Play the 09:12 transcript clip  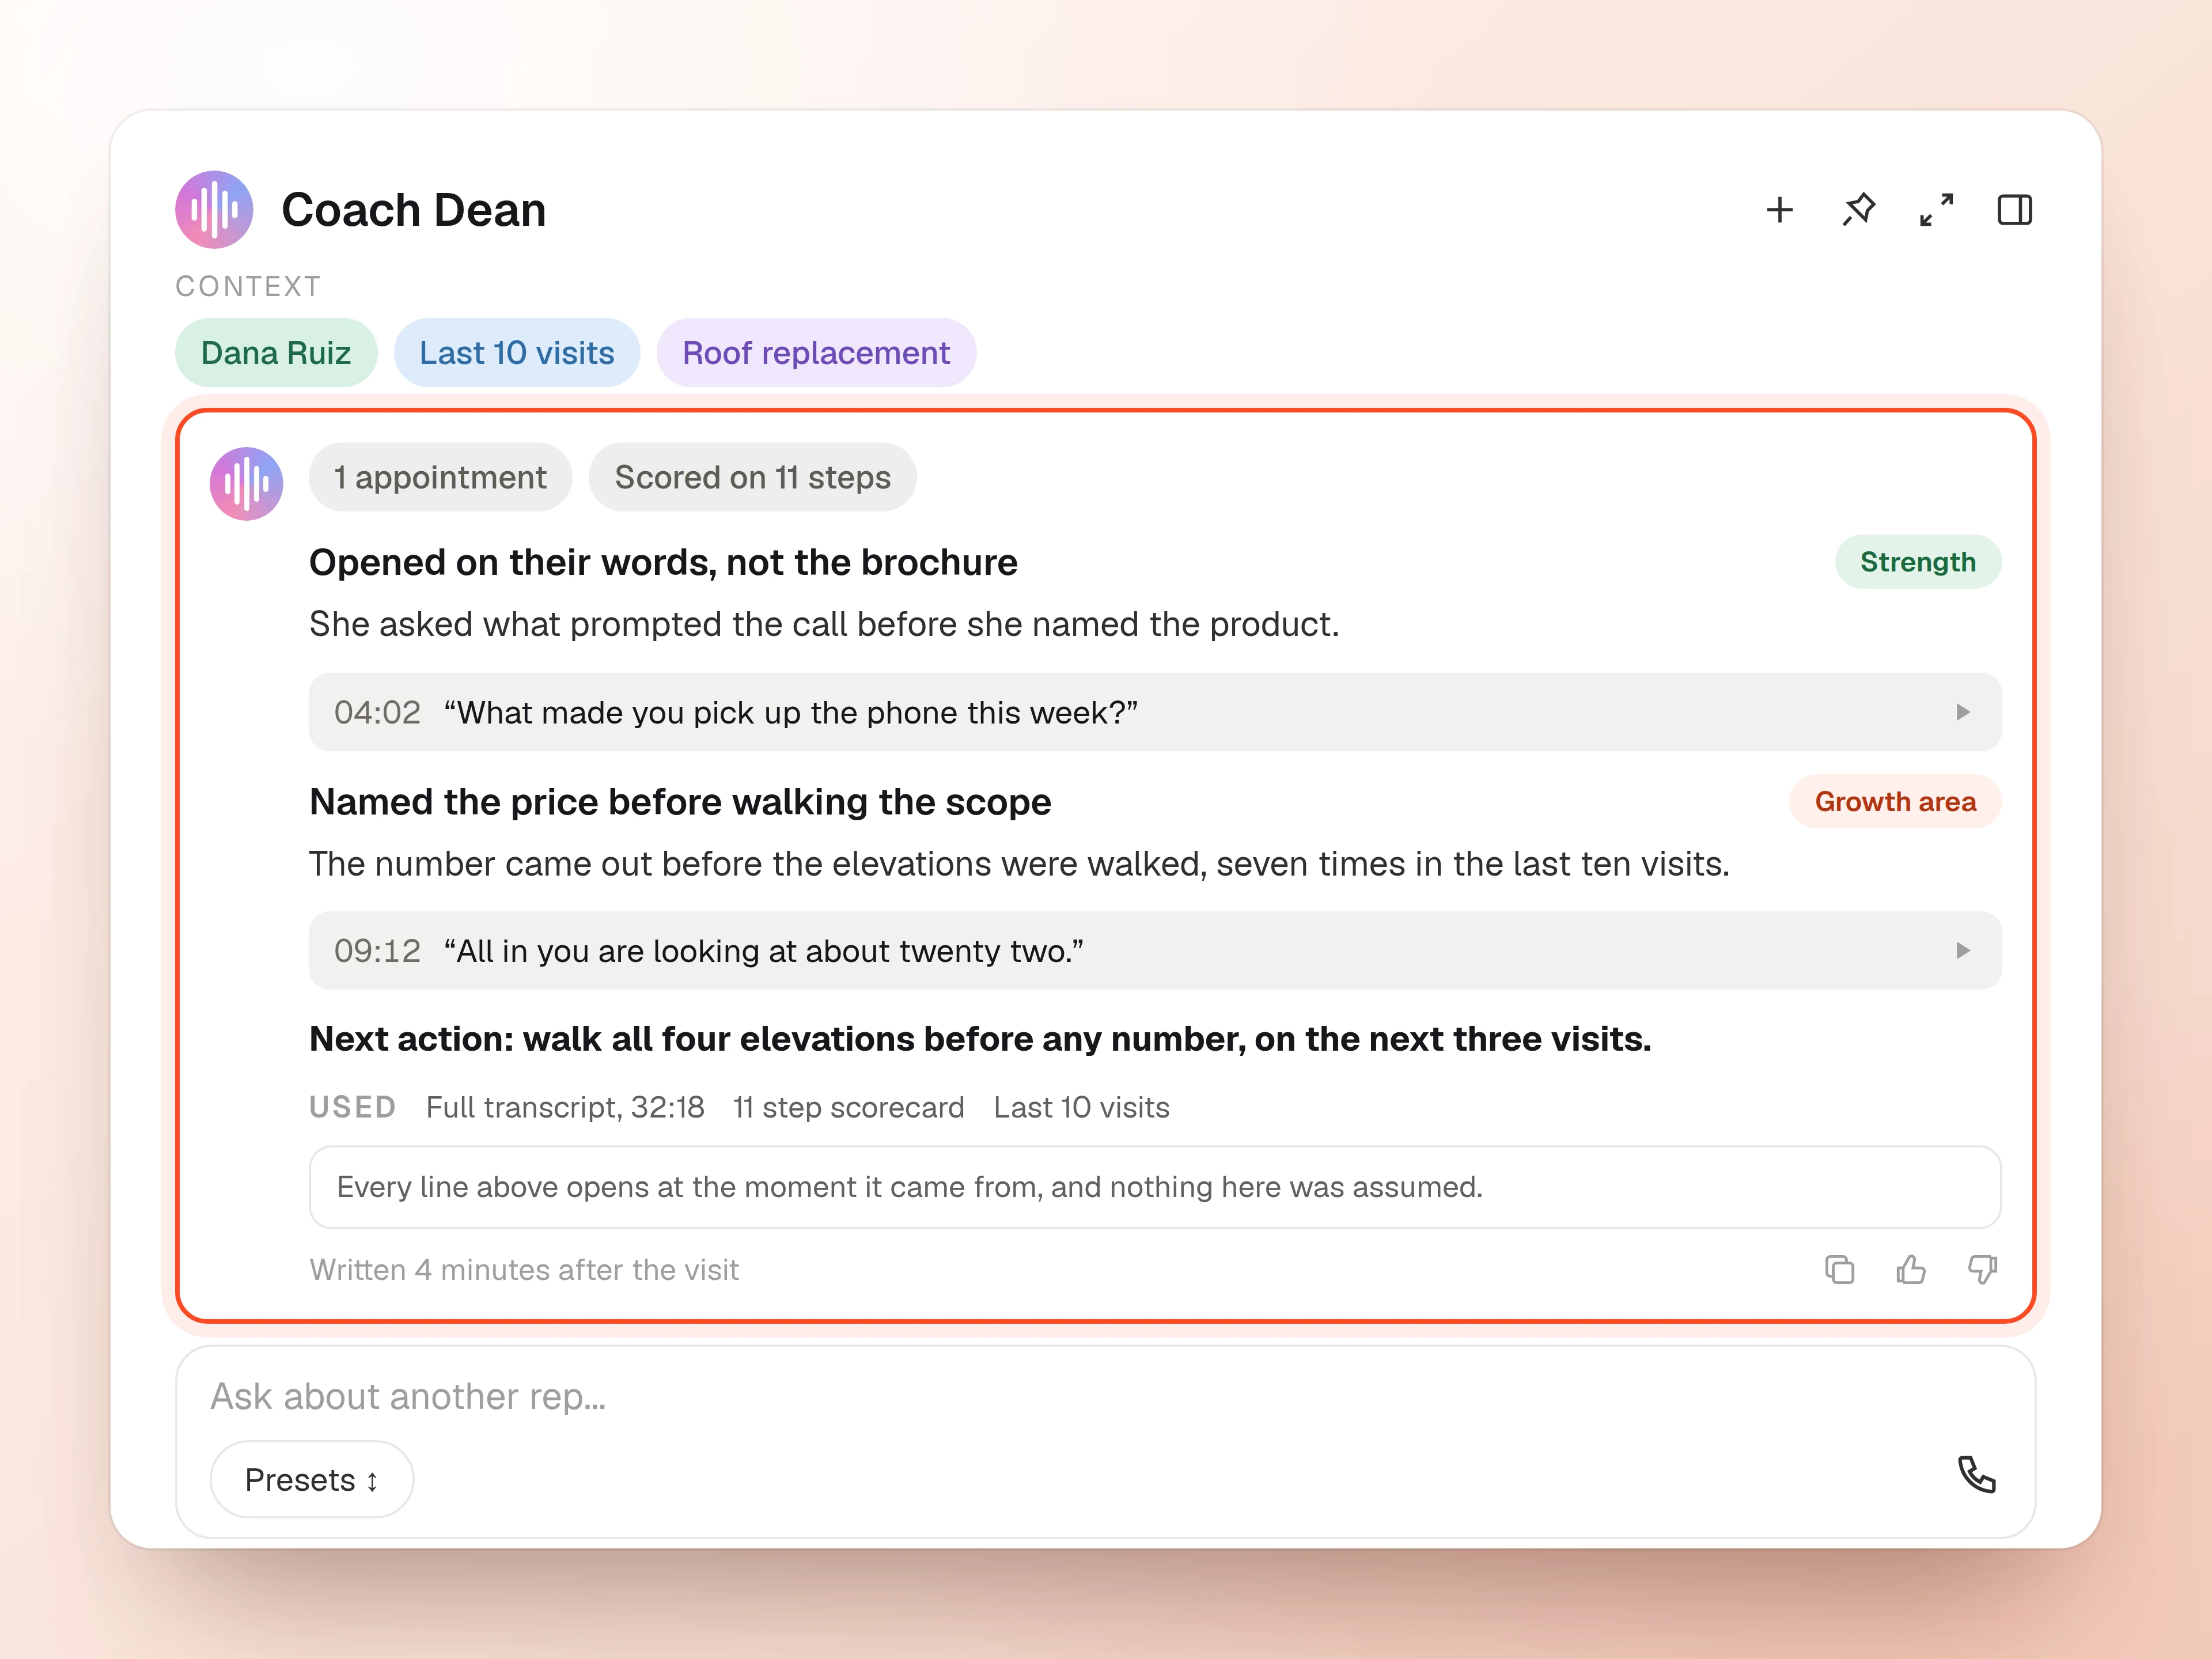coord(1962,950)
